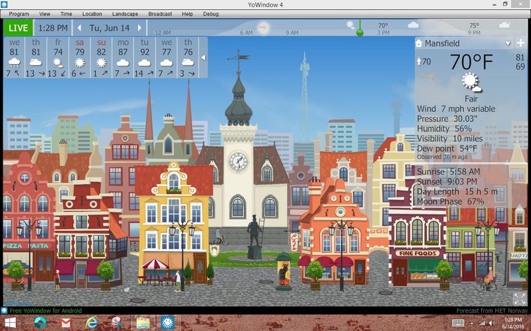Click the Wind 7 mph variable line
This screenshot has height=331, width=531.
coord(456,109)
